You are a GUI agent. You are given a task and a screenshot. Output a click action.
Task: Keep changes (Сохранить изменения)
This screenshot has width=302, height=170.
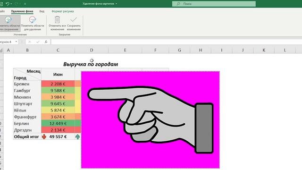[x=74, y=24]
